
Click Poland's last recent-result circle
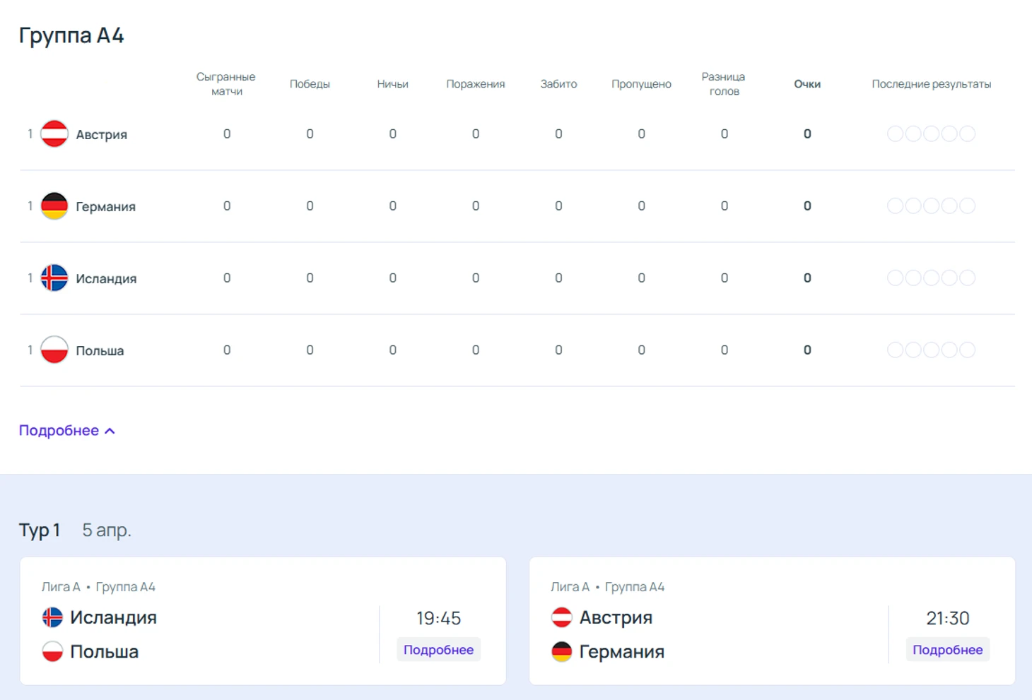point(968,350)
